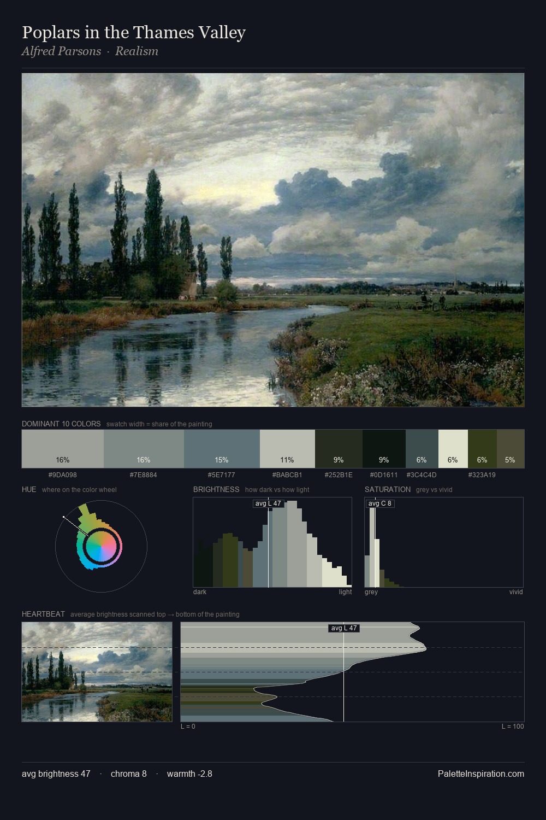Click the 'DOMINANT 10 COLORS' heading
The width and height of the screenshot is (546, 820).
61,424
